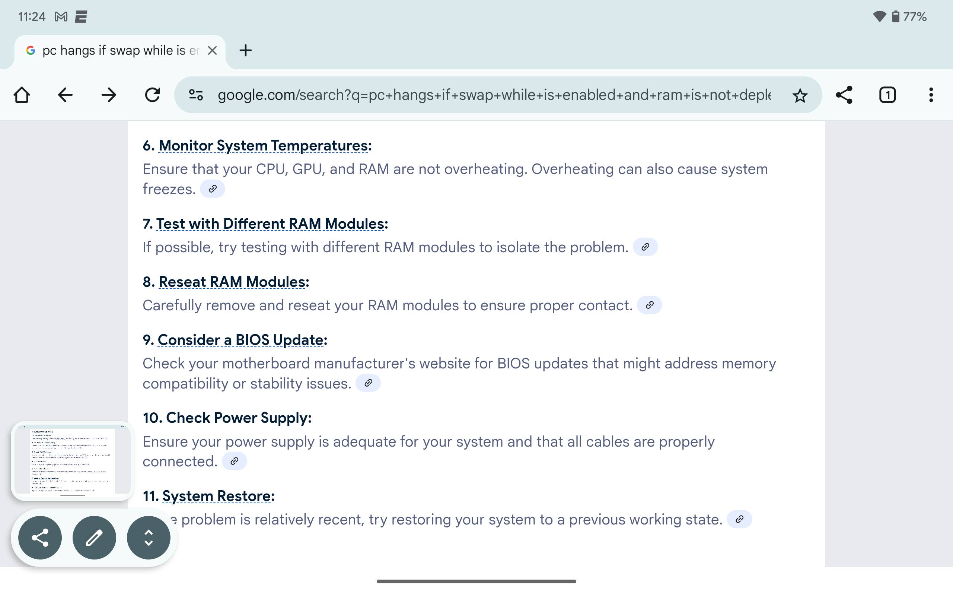Screen dimensions: 953x596
Task: Open site settings icon in address bar
Action: [x=196, y=95]
